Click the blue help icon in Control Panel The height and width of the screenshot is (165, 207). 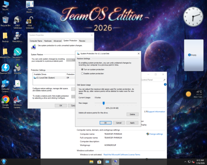point(165,84)
